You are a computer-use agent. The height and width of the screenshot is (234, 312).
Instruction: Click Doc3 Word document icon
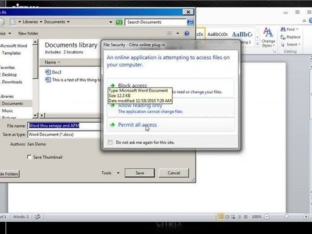click(47, 72)
